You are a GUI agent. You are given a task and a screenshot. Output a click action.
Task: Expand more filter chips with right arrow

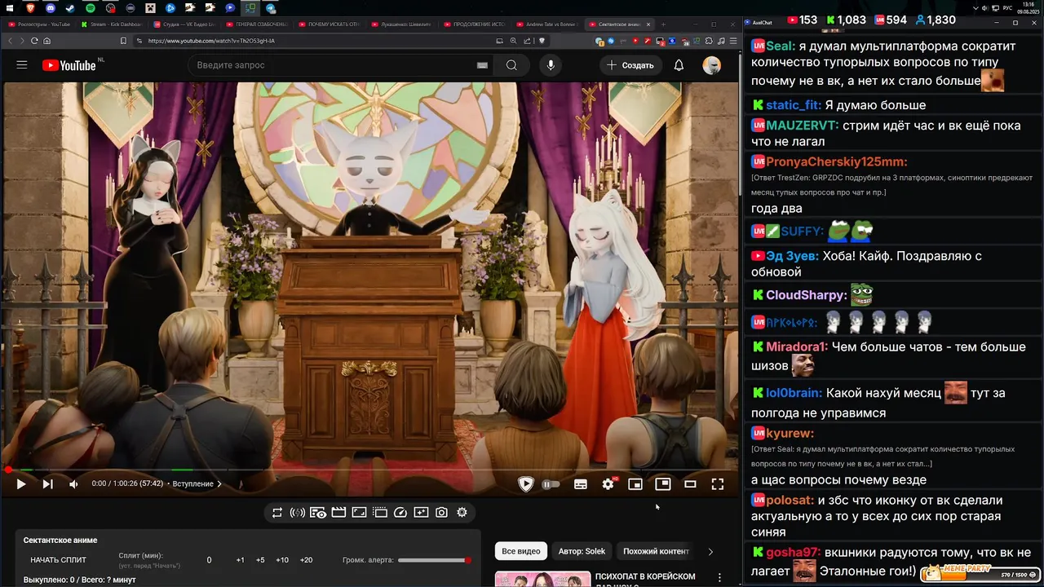[710, 551]
